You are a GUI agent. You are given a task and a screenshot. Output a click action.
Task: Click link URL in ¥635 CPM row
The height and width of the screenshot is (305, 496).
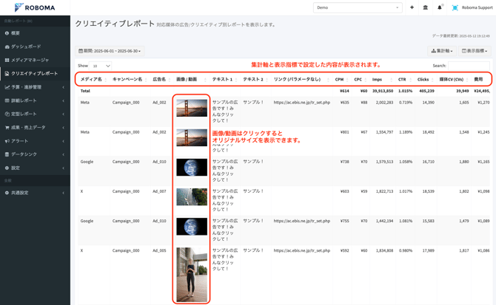pos(302,103)
